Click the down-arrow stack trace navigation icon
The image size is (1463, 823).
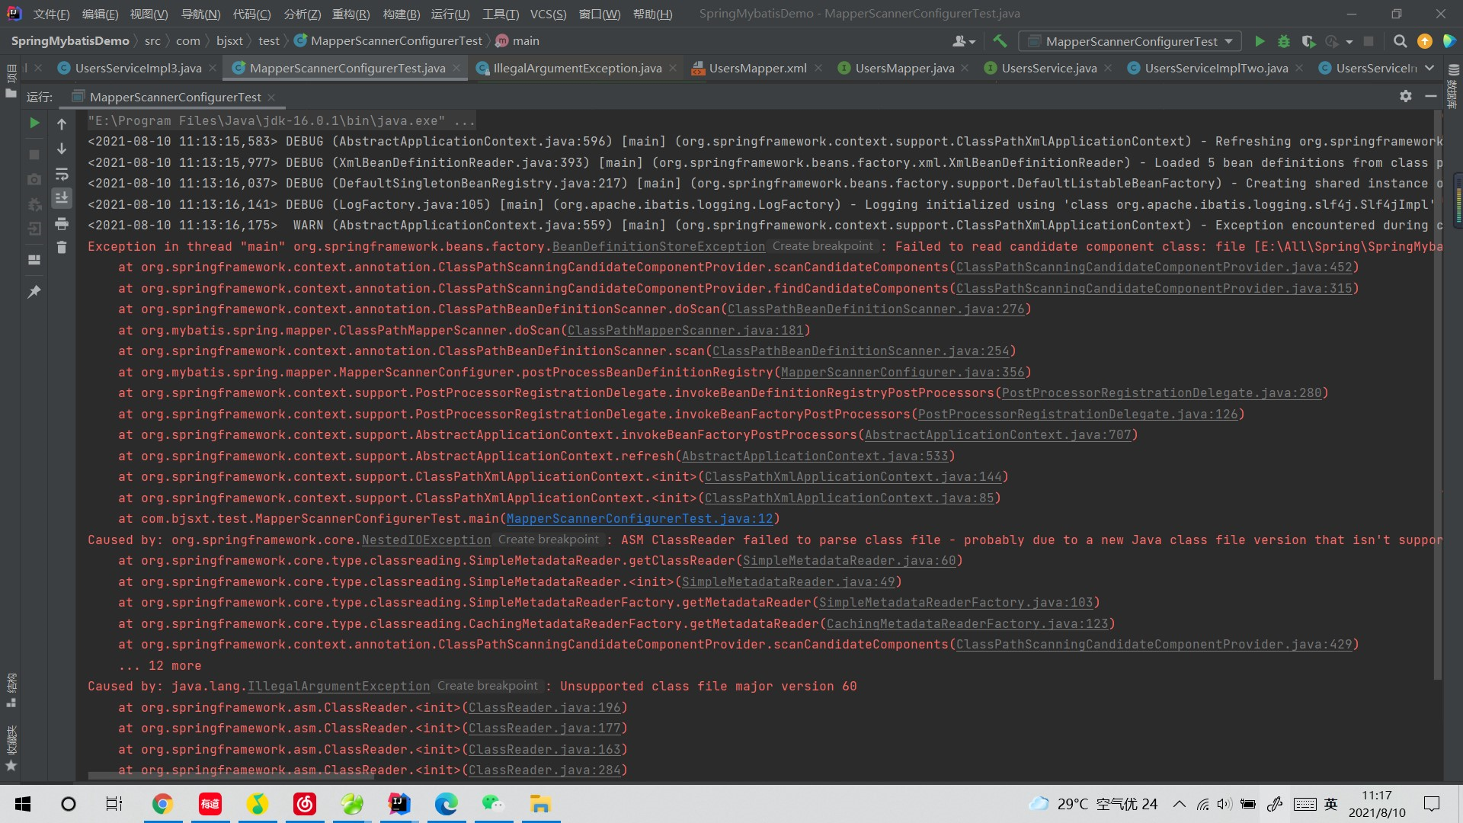click(62, 149)
